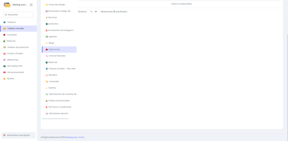Click the Política de privacidad lock icon
This screenshot has height=141, width=288.
[47, 101]
